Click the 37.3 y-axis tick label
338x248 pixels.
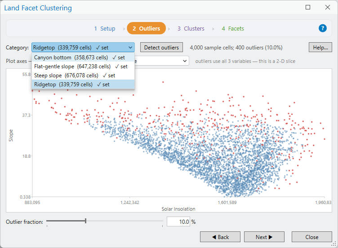coord(27,115)
